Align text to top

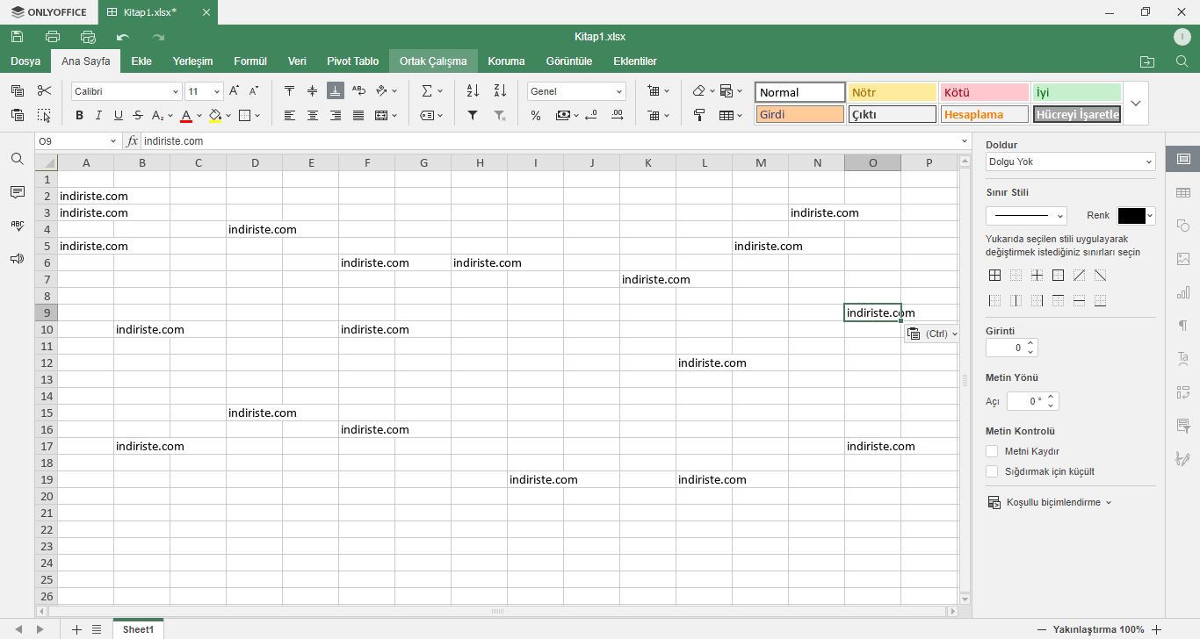click(290, 91)
